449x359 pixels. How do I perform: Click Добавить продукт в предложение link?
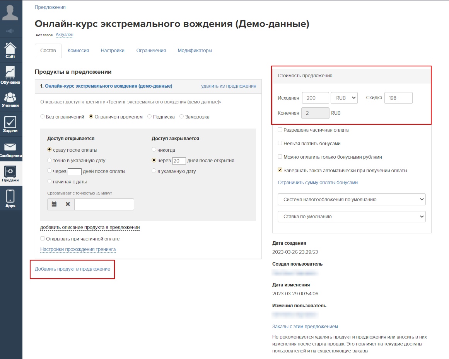[72, 269]
